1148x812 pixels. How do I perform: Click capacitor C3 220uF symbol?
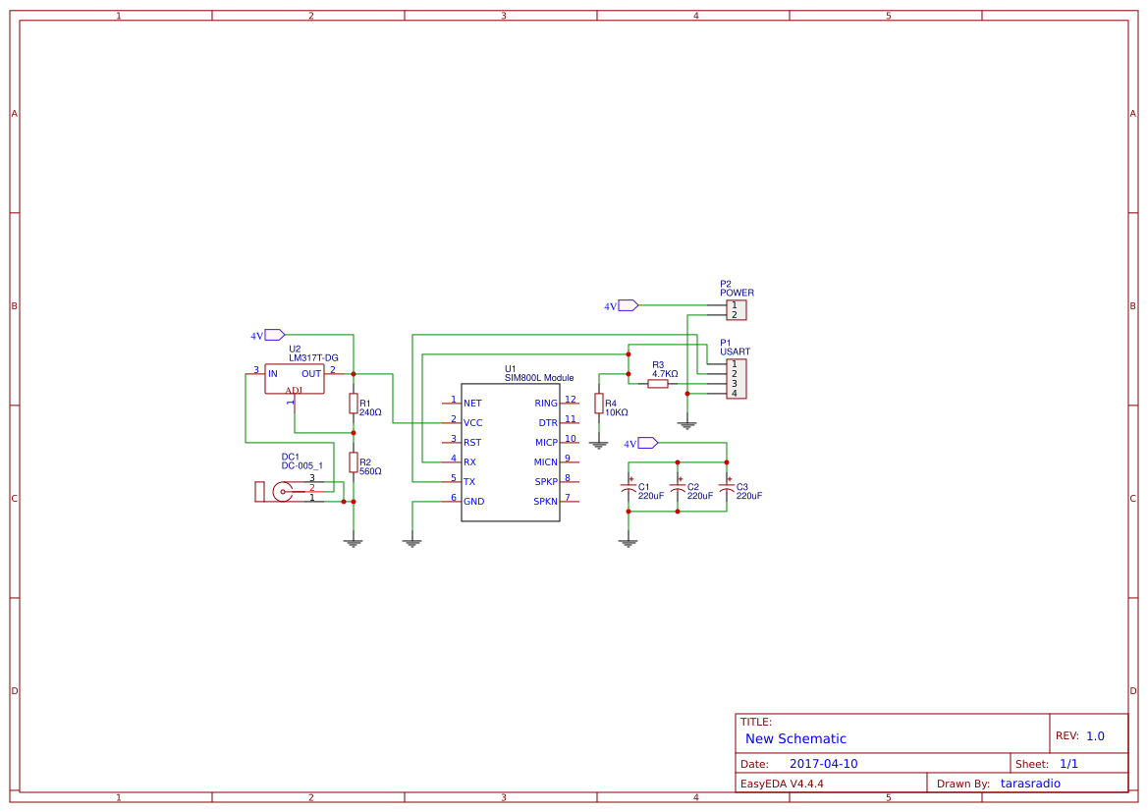pos(727,486)
